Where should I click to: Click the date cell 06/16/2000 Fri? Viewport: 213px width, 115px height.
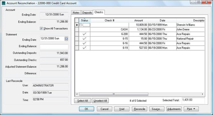(162, 43)
